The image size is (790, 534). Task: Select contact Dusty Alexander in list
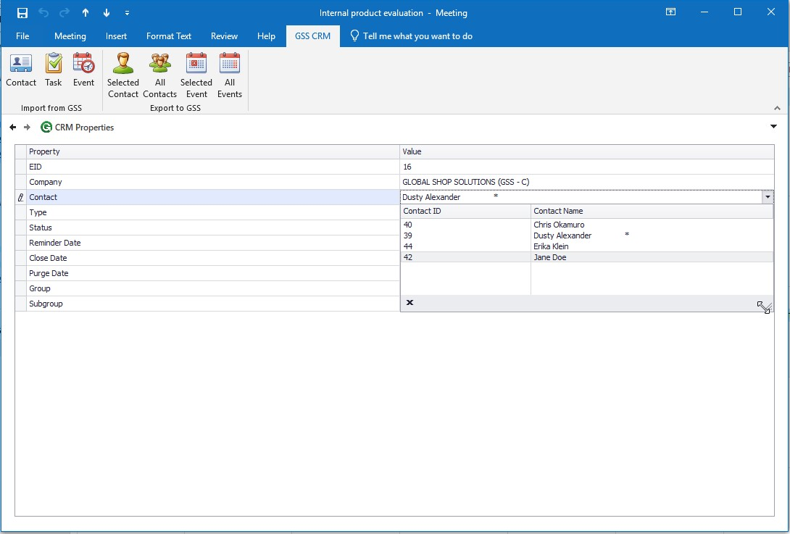562,235
